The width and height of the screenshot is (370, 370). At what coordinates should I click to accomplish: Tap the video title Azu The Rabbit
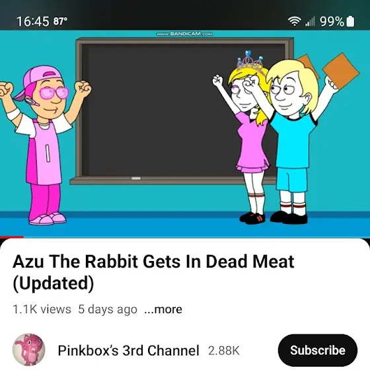153,272
